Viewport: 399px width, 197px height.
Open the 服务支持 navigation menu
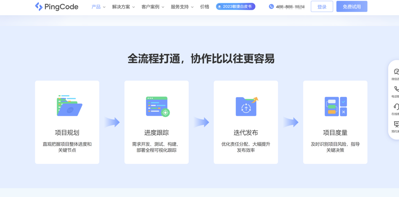pos(180,6)
